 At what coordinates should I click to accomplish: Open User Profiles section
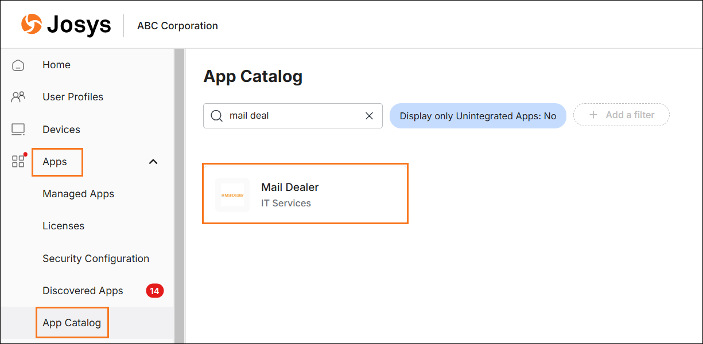(x=73, y=97)
